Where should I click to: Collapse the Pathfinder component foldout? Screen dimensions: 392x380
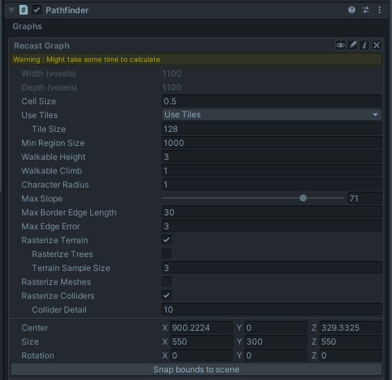point(11,10)
